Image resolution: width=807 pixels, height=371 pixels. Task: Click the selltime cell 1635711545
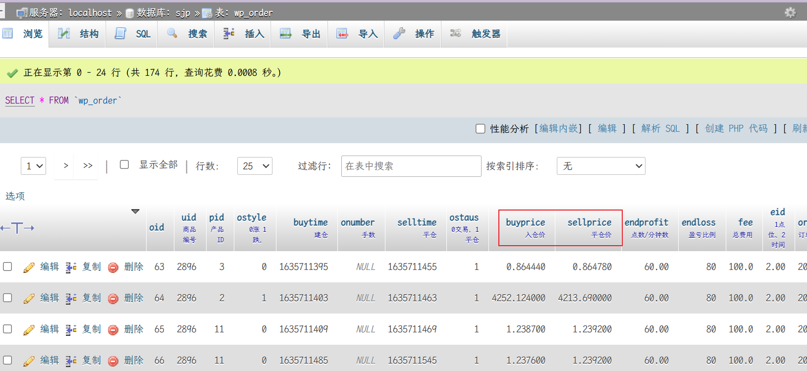pyautogui.click(x=412, y=361)
